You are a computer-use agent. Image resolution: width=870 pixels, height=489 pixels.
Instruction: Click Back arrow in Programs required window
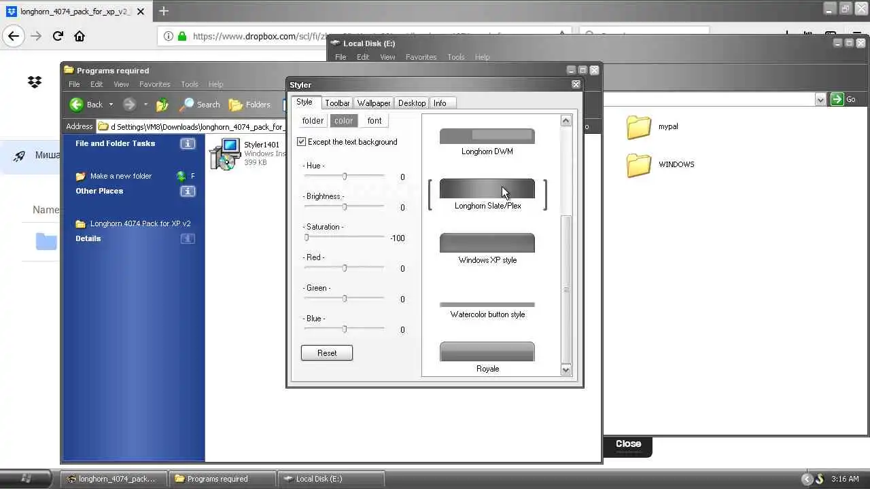click(x=77, y=105)
